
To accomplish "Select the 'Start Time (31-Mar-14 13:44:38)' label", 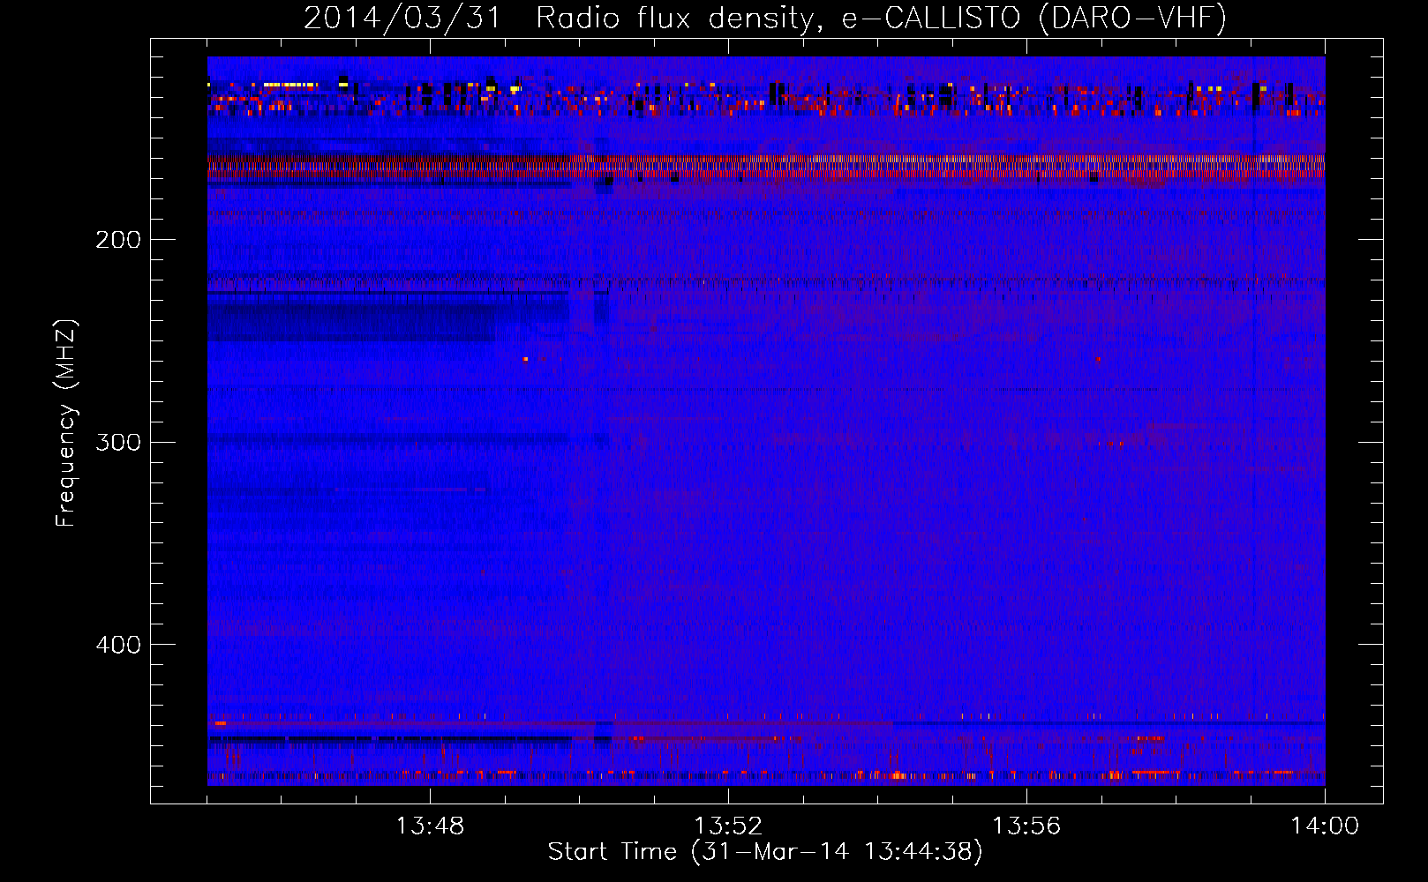I will point(765,852).
